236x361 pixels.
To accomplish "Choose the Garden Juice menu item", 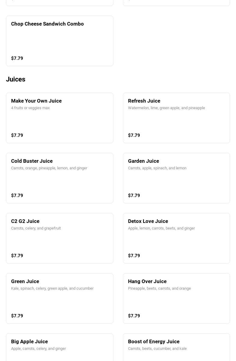I will point(176,178).
